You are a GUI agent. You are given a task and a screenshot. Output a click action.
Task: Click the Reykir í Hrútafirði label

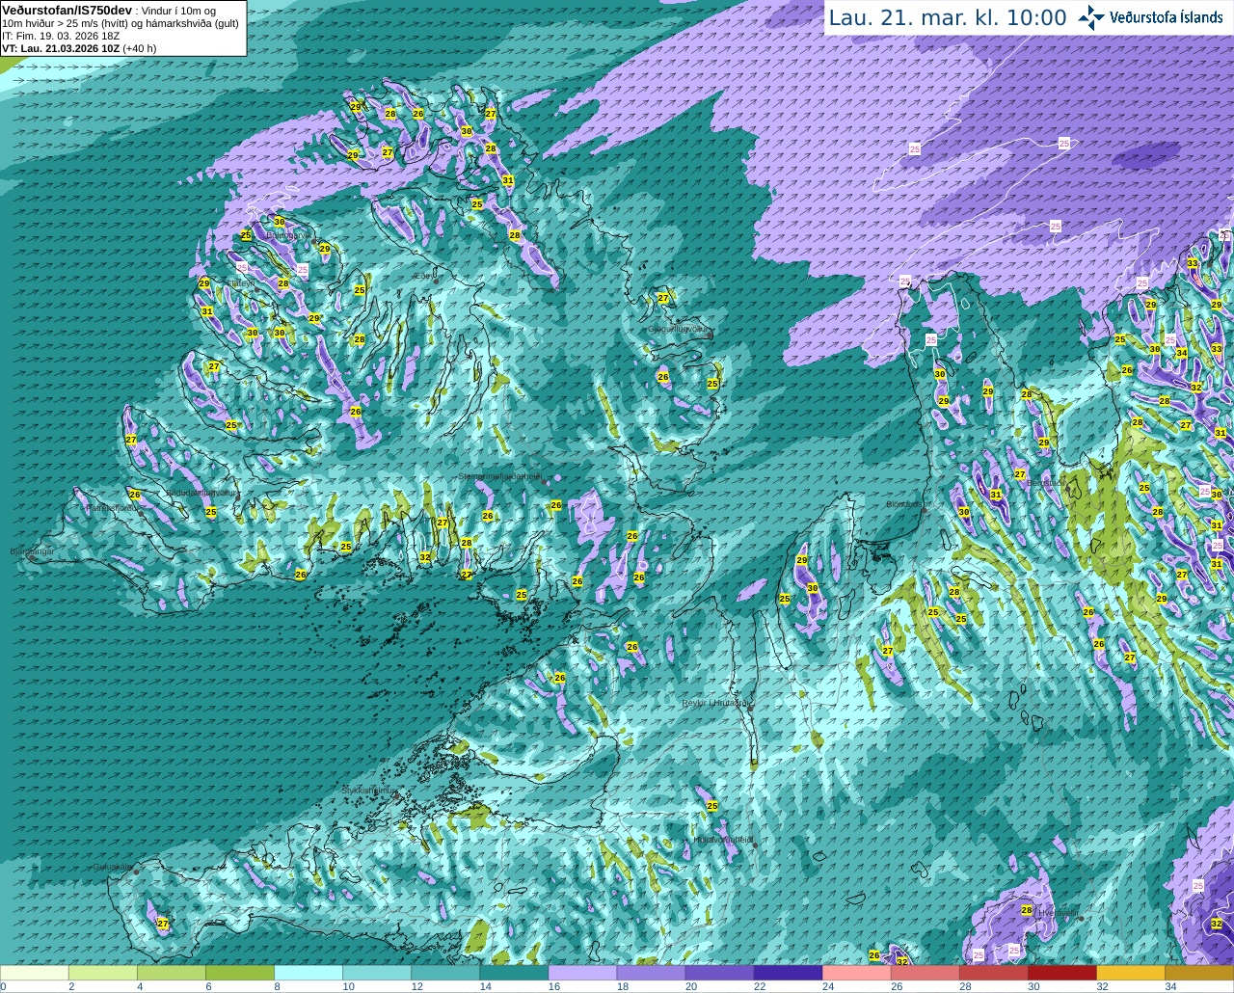click(715, 703)
